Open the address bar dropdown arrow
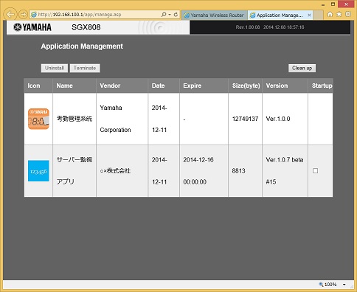The image size is (357, 292). pos(170,15)
